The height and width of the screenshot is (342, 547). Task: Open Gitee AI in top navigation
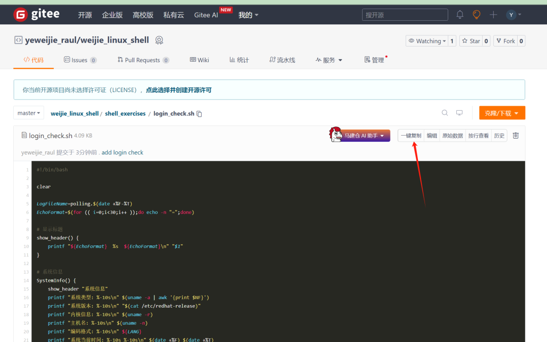[x=206, y=15]
